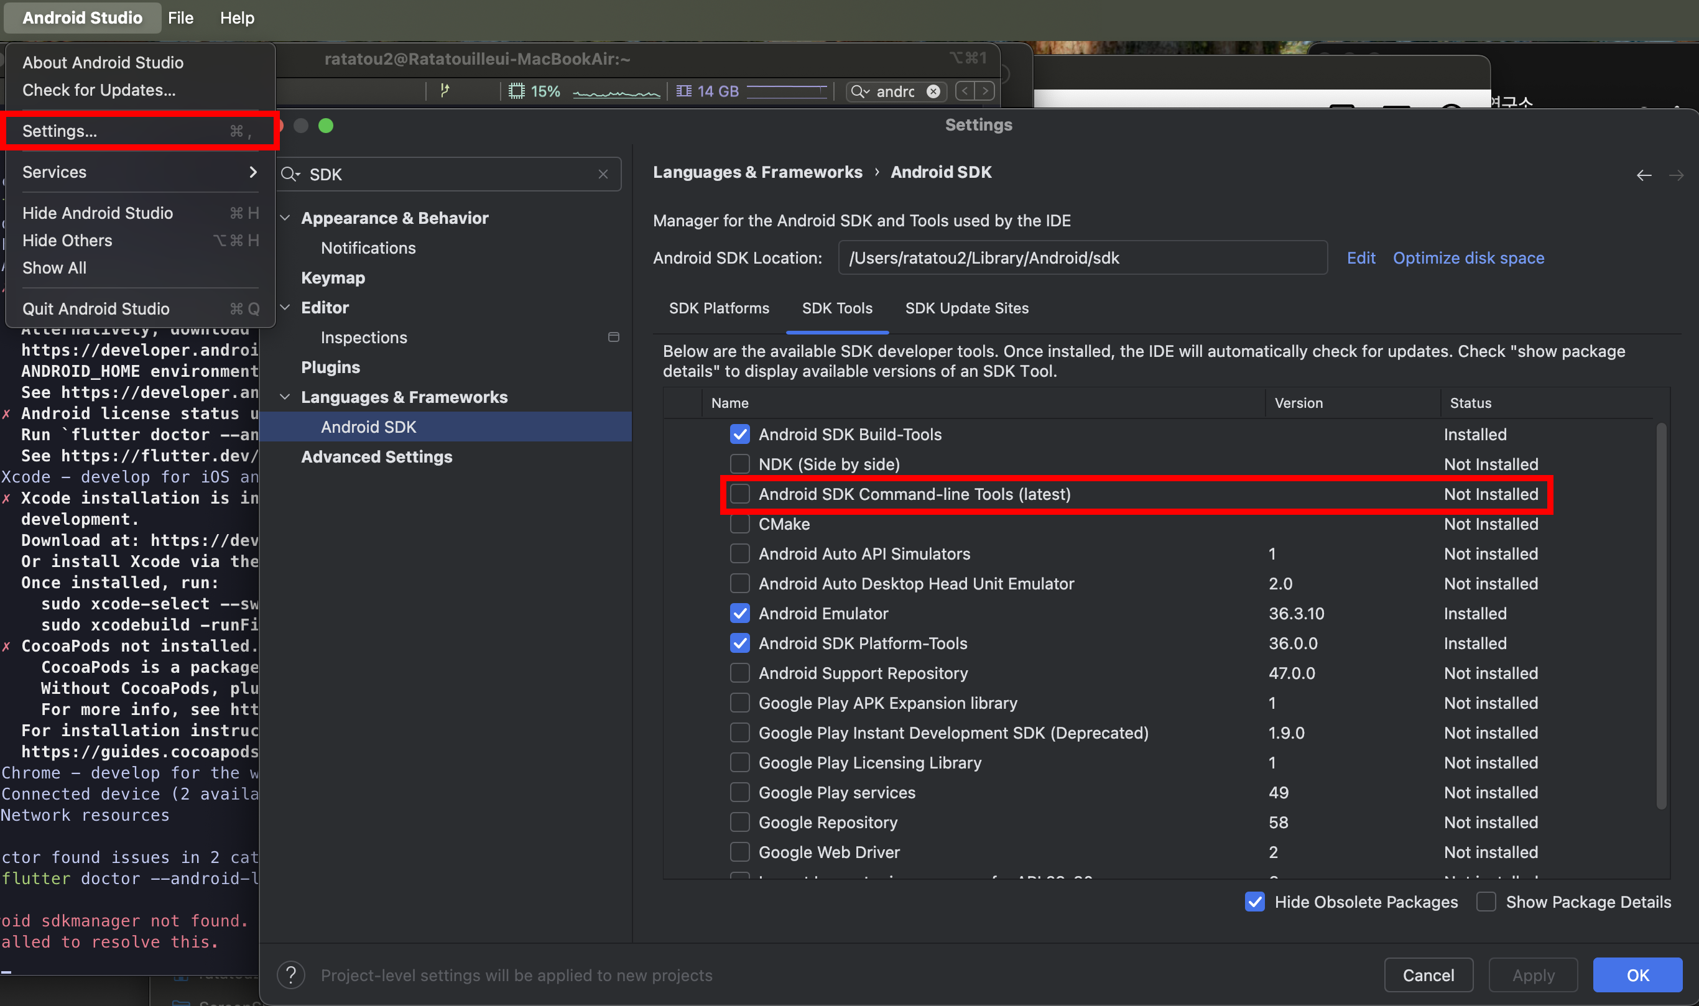1699x1006 pixels.
Task: Collapse the Appearance & Behavior section
Action: coord(285,218)
